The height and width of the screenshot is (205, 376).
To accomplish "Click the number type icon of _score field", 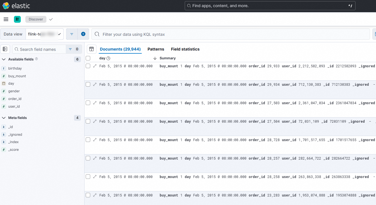I will (x=4, y=150).
